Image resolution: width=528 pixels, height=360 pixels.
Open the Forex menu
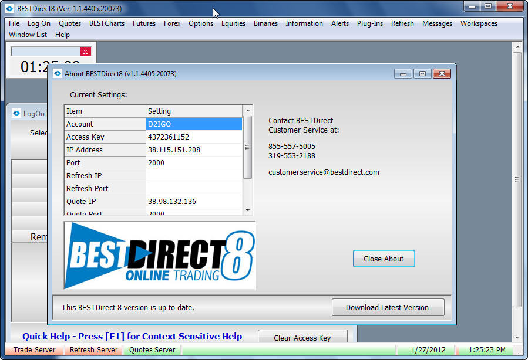click(x=172, y=23)
